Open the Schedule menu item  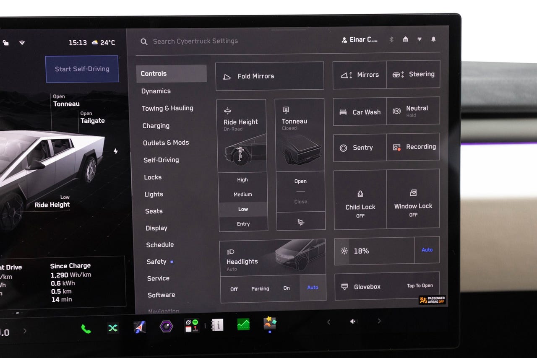pyautogui.click(x=160, y=245)
